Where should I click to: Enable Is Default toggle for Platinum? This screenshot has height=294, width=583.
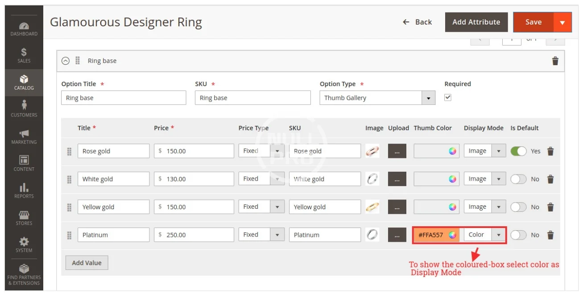(518, 235)
